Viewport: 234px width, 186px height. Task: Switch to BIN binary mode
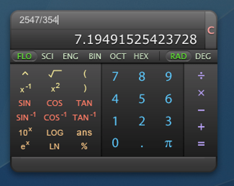[x=95, y=56]
